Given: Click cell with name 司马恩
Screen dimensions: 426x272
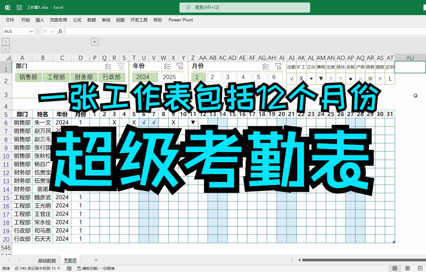Looking at the screenshot, I should [x=43, y=230].
